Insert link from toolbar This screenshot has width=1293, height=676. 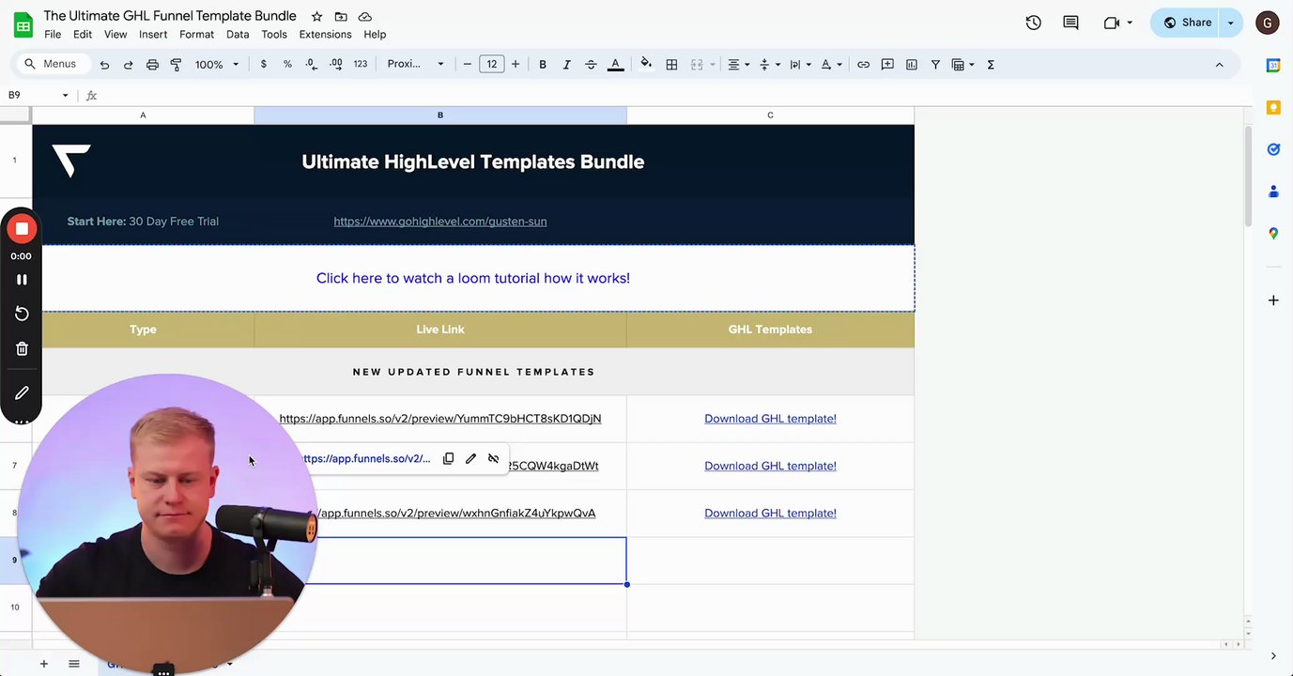click(863, 65)
